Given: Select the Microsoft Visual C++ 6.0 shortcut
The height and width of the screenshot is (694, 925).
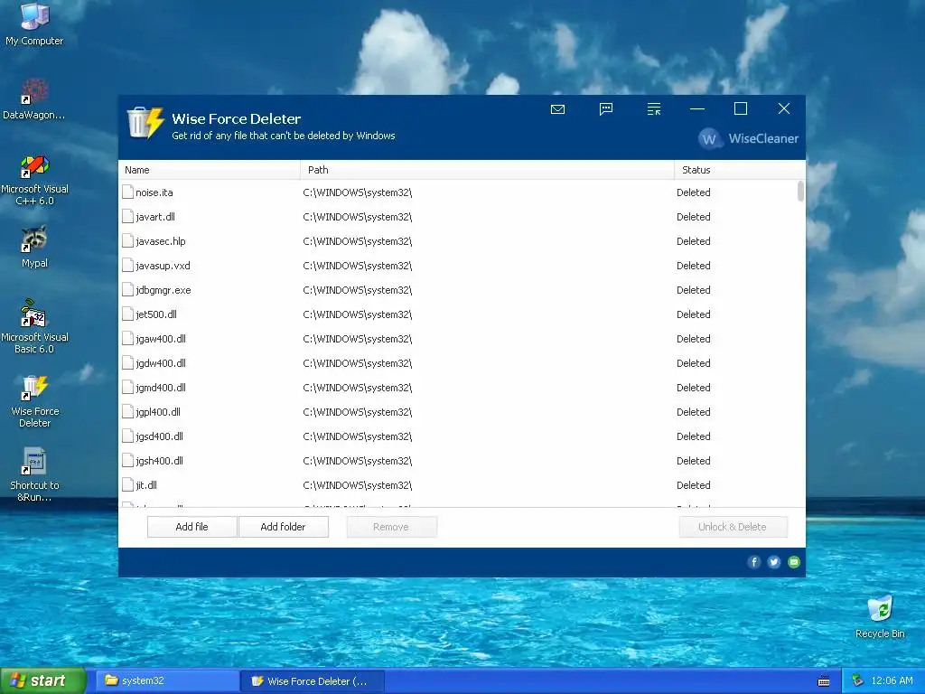Looking at the screenshot, I should click(x=34, y=180).
